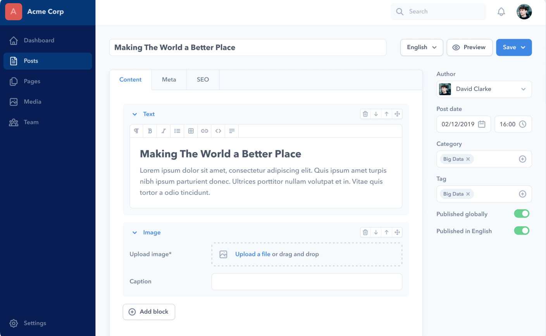Go to Posts section
This screenshot has height=336, width=546.
(48, 61)
